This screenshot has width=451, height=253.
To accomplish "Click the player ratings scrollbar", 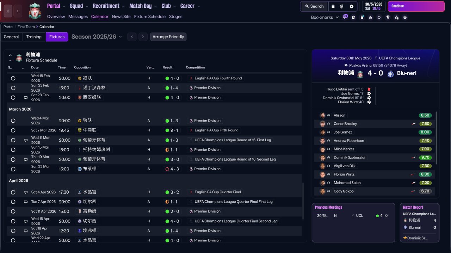I will click(x=437, y=138).
